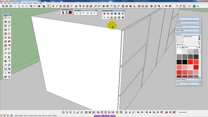
Task: Open the Draw menu
Action: 19,3
